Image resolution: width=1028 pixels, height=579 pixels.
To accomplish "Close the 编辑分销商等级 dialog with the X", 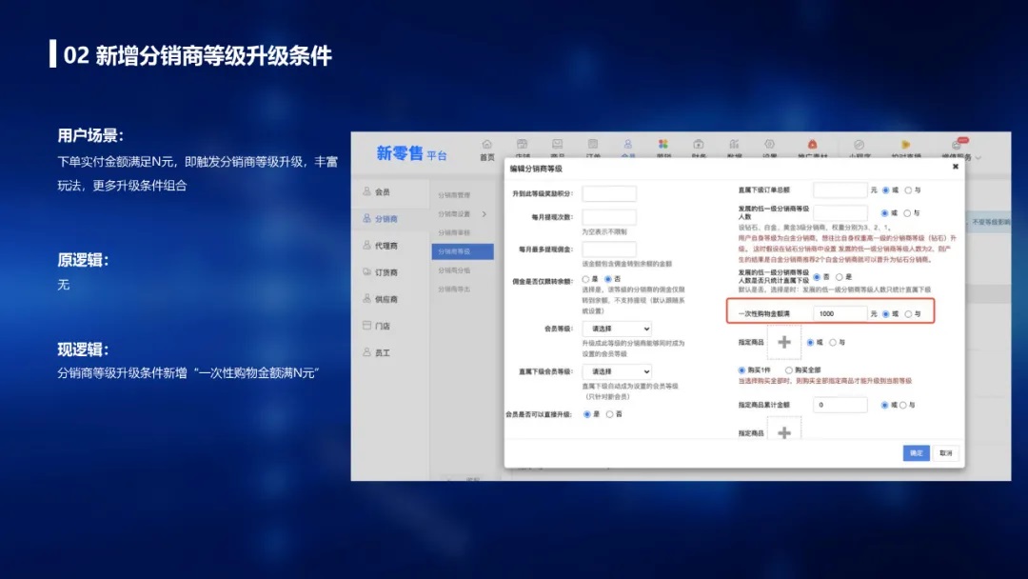I will pyautogui.click(x=956, y=167).
